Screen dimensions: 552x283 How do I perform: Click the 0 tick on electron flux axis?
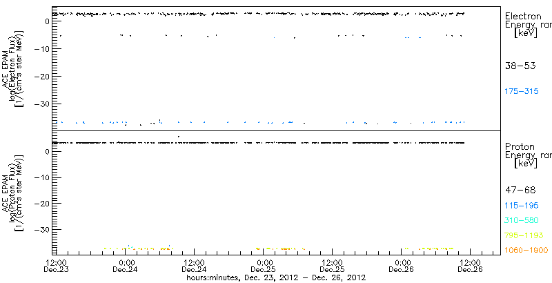tap(48, 21)
